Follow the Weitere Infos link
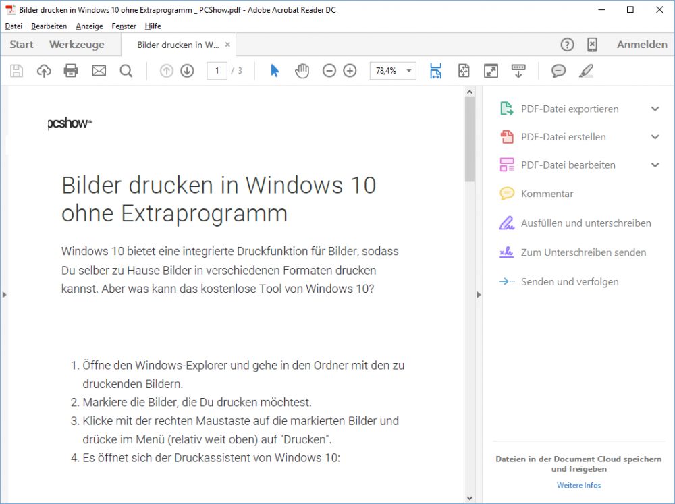 pyautogui.click(x=578, y=485)
